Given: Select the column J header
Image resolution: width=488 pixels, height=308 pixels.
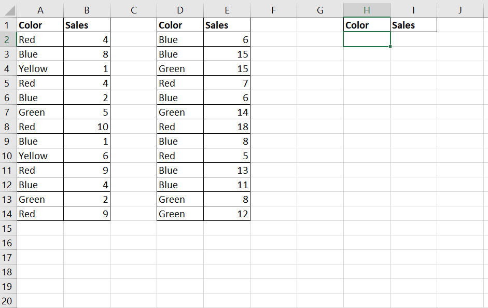Looking at the screenshot, I should [x=460, y=10].
